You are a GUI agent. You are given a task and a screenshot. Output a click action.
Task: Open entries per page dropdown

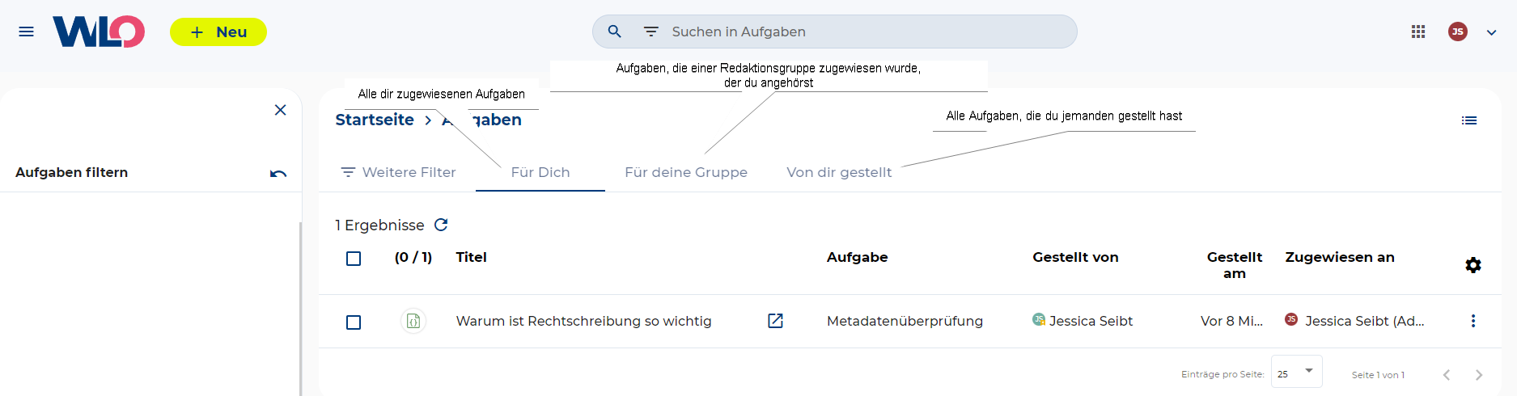pyautogui.click(x=1296, y=372)
